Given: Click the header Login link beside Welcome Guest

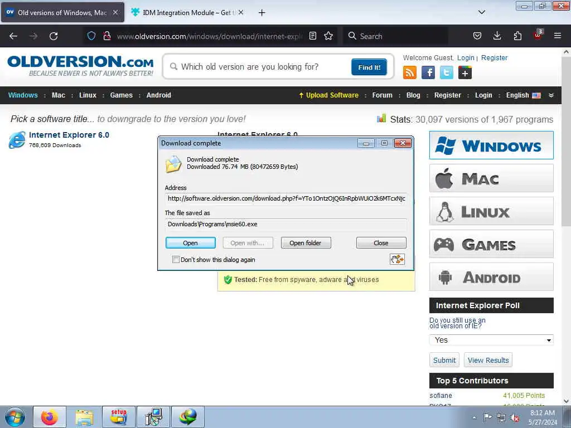Looking at the screenshot, I should (466, 57).
